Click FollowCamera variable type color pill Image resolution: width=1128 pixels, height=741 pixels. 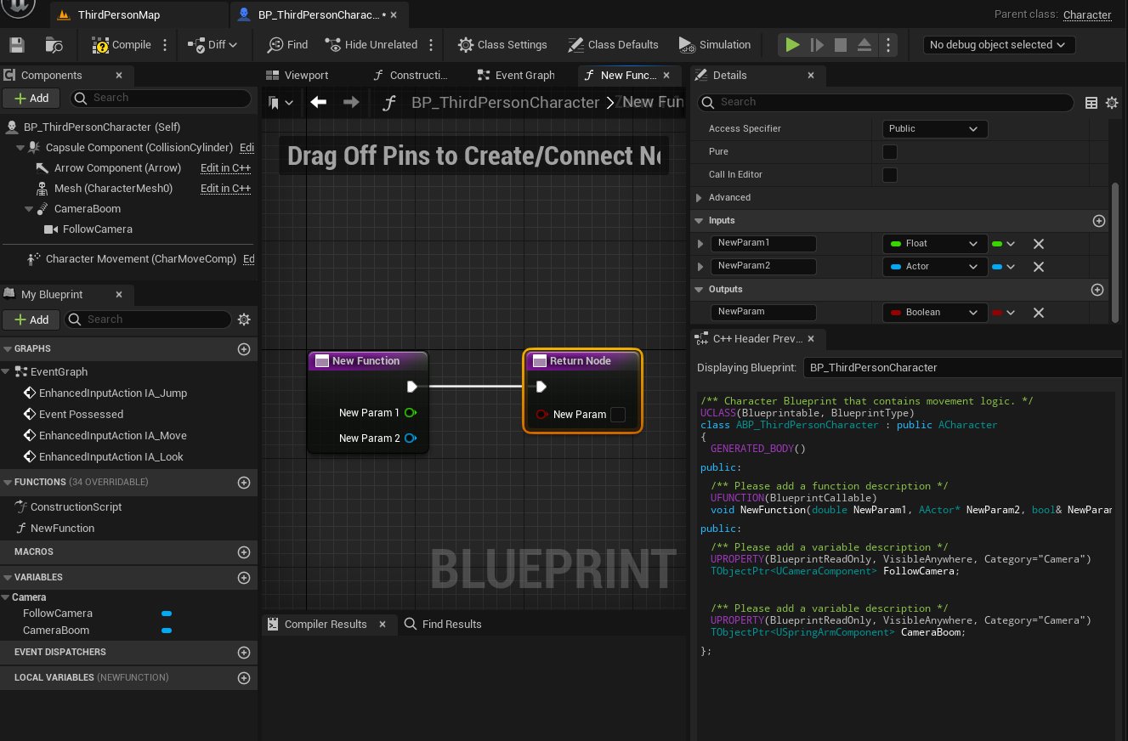[x=167, y=614]
